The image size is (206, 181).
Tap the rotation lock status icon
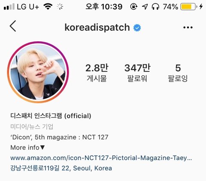coord(133,6)
